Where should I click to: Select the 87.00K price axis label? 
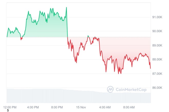[158, 74]
